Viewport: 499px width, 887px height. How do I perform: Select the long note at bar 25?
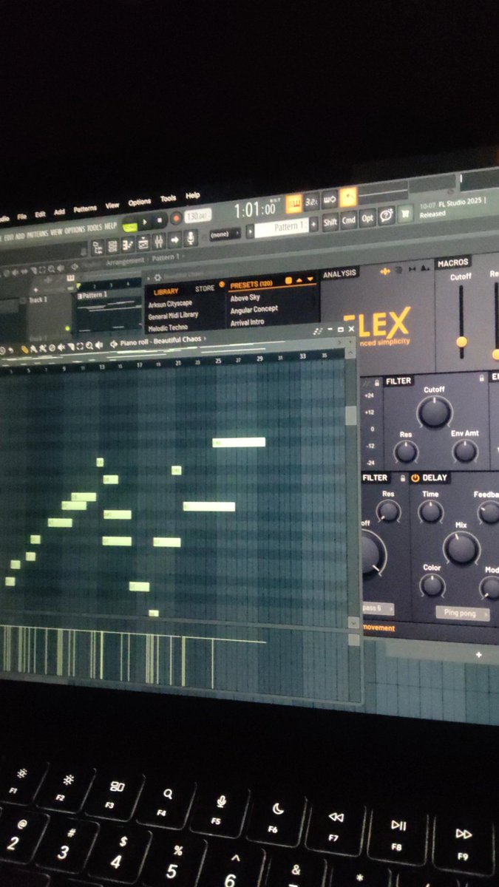point(239,442)
